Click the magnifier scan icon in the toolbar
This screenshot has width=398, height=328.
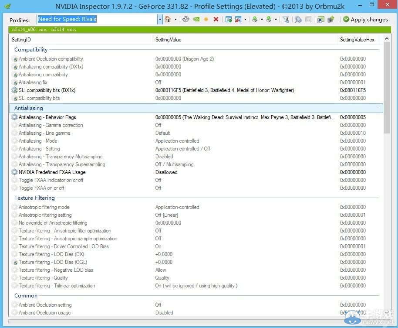pos(298,19)
